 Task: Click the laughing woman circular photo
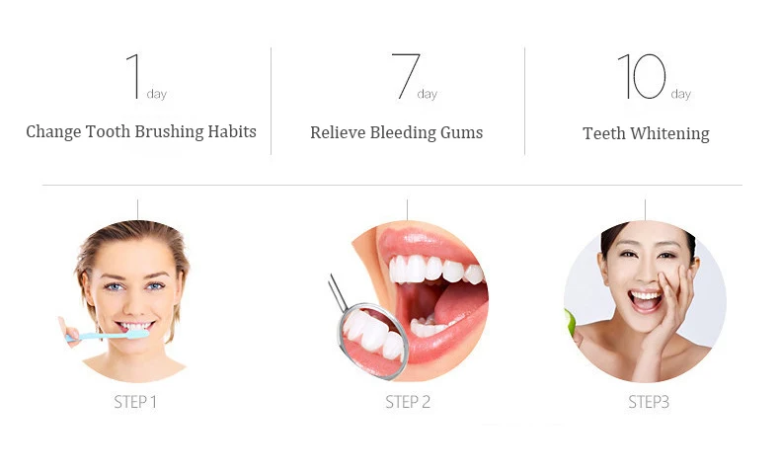645,301
